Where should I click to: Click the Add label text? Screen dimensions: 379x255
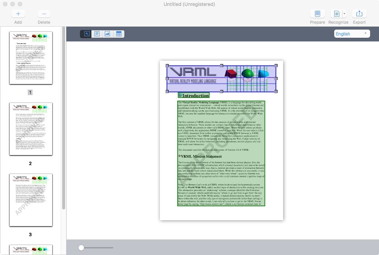18,22
